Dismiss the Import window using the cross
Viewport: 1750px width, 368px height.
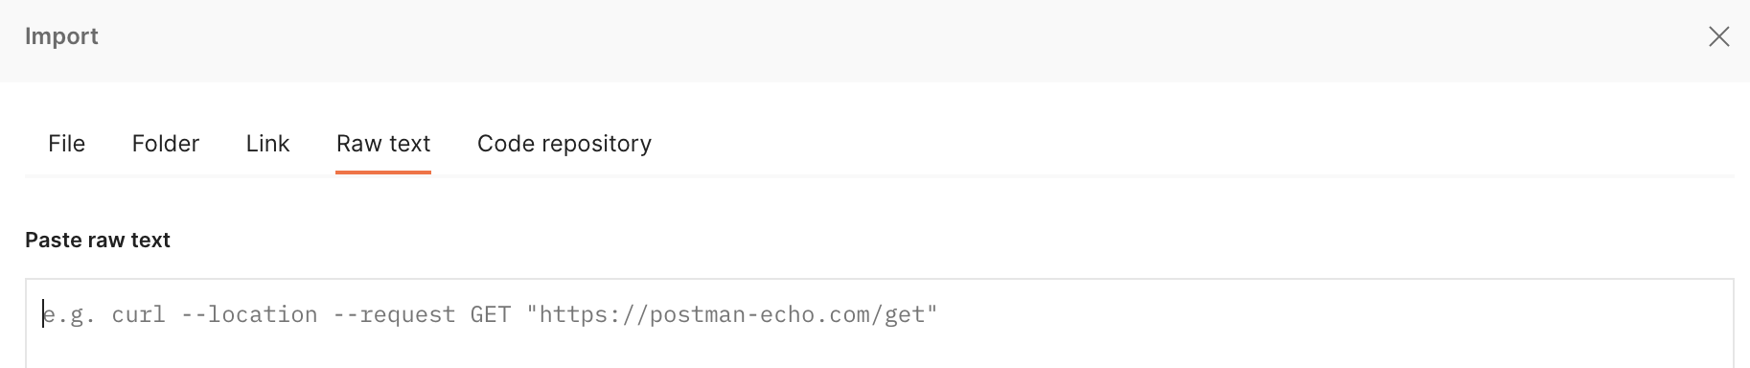(1719, 36)
